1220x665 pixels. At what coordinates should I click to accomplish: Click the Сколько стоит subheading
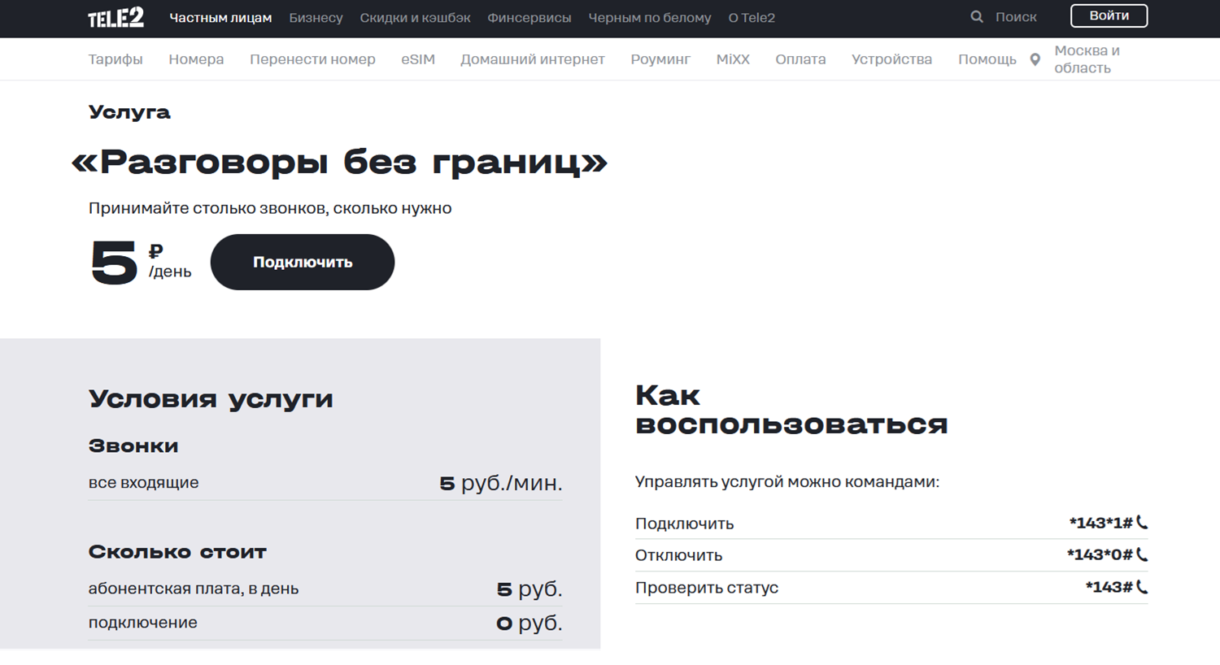[177, 552]
